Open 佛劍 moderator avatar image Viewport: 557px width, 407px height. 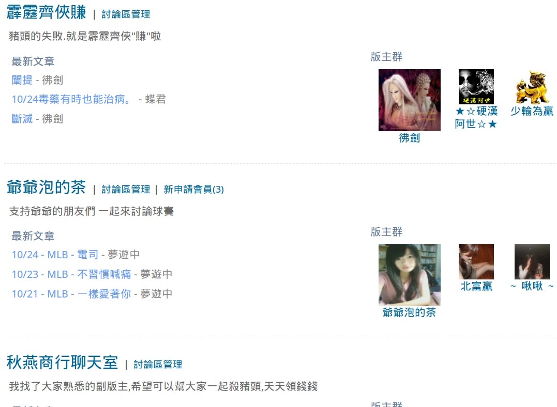tap(409, 100)
